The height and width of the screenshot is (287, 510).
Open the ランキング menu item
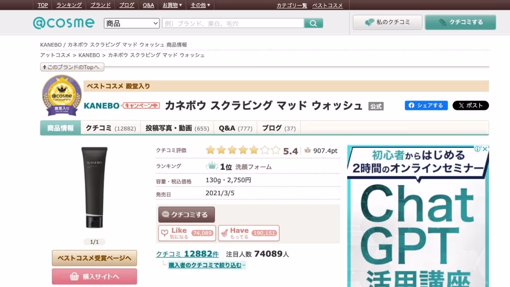pos(69,5)
